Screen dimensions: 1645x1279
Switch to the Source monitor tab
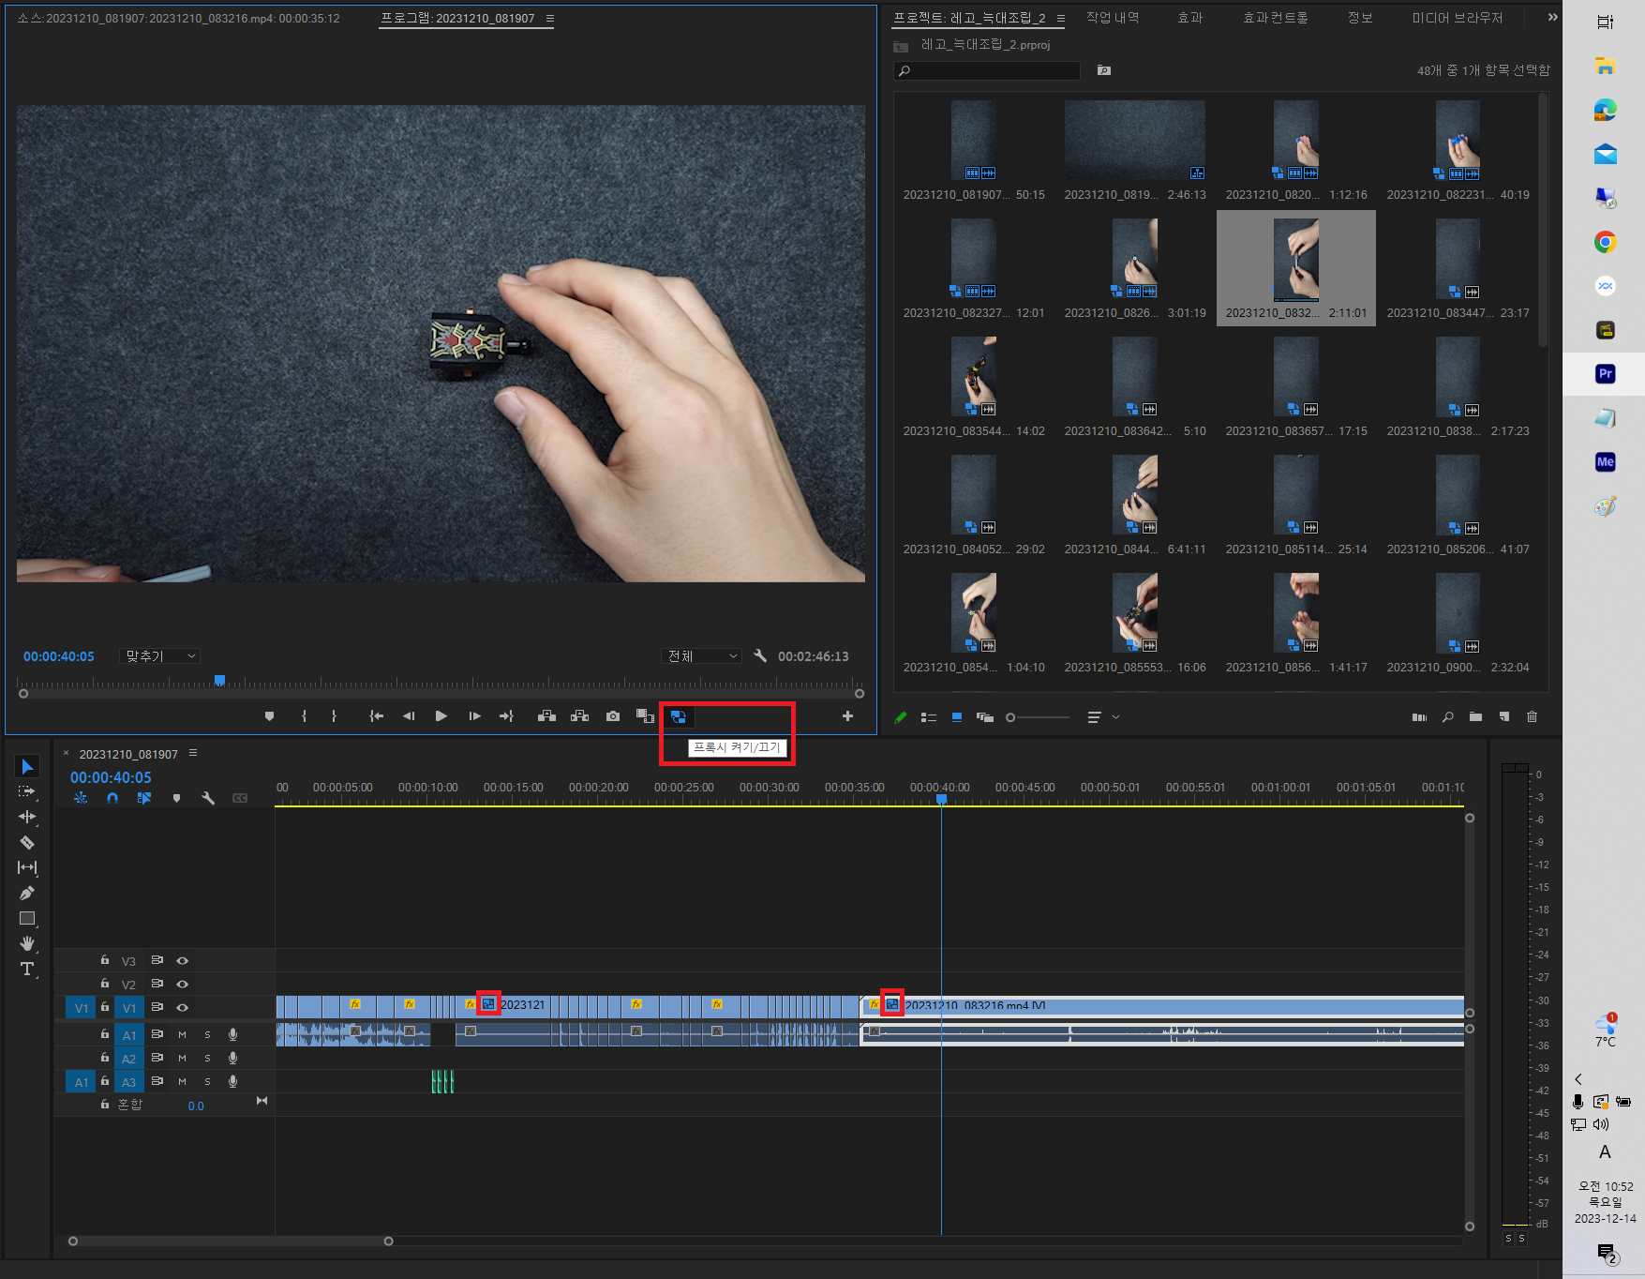tap(178, 19)
